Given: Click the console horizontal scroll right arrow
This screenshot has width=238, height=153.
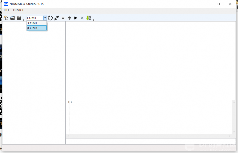Looking at the screenshot, I should 230,136.
